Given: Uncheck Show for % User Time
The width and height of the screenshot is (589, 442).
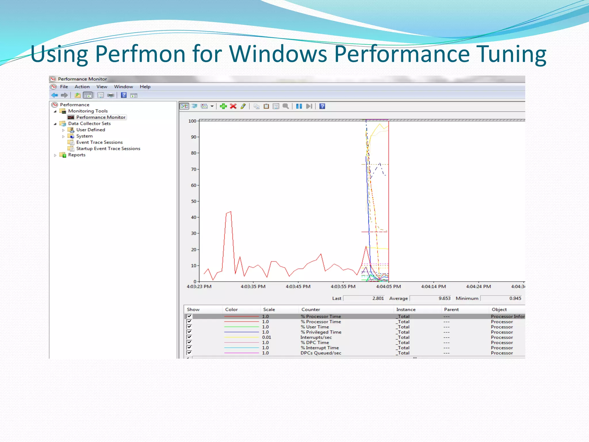Looking at the screenshot, I should pos(189,327).
